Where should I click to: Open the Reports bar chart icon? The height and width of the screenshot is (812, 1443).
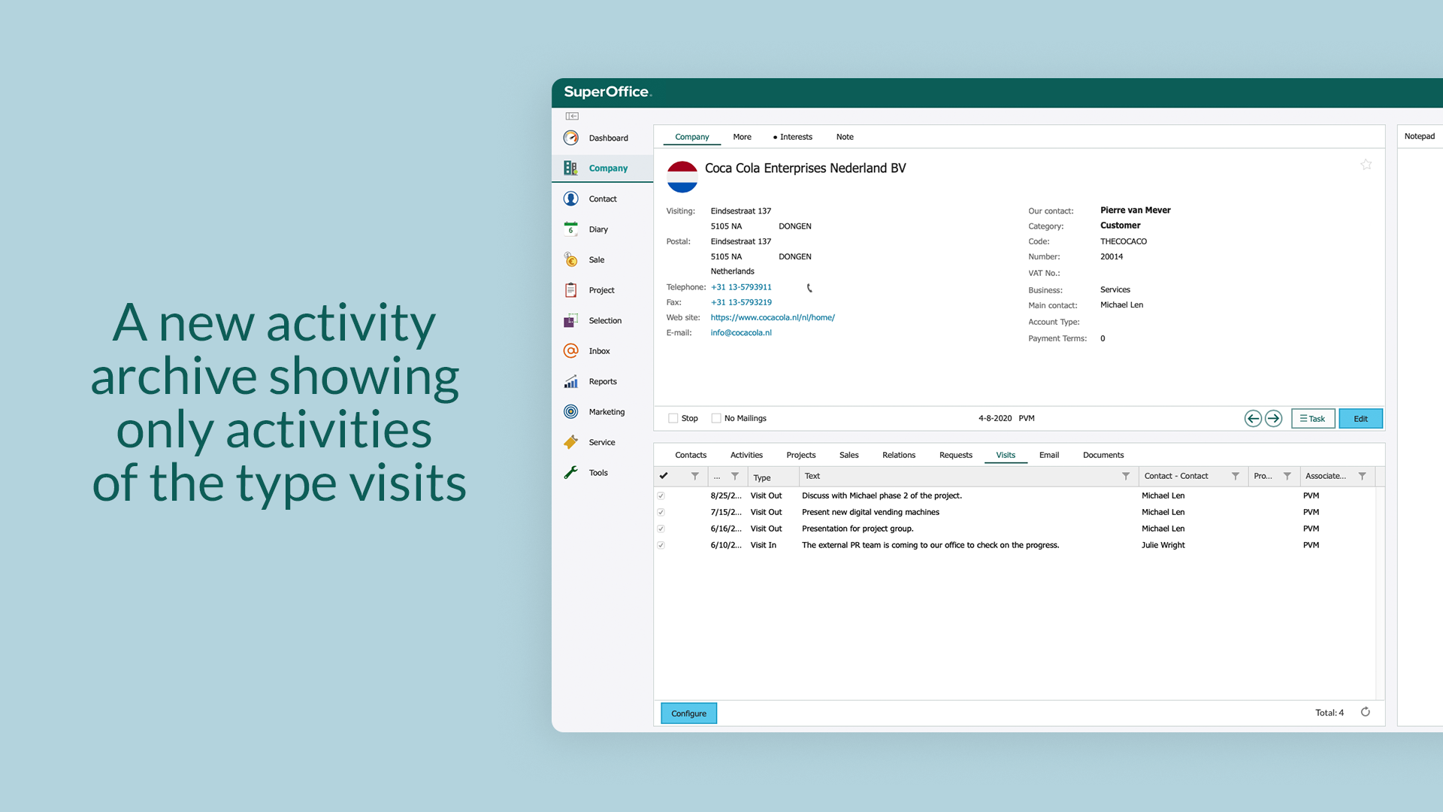(x=571, y=381)
